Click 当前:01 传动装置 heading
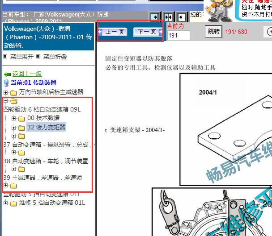The height and width of the screenshot is (236, 272). point(34,83)
